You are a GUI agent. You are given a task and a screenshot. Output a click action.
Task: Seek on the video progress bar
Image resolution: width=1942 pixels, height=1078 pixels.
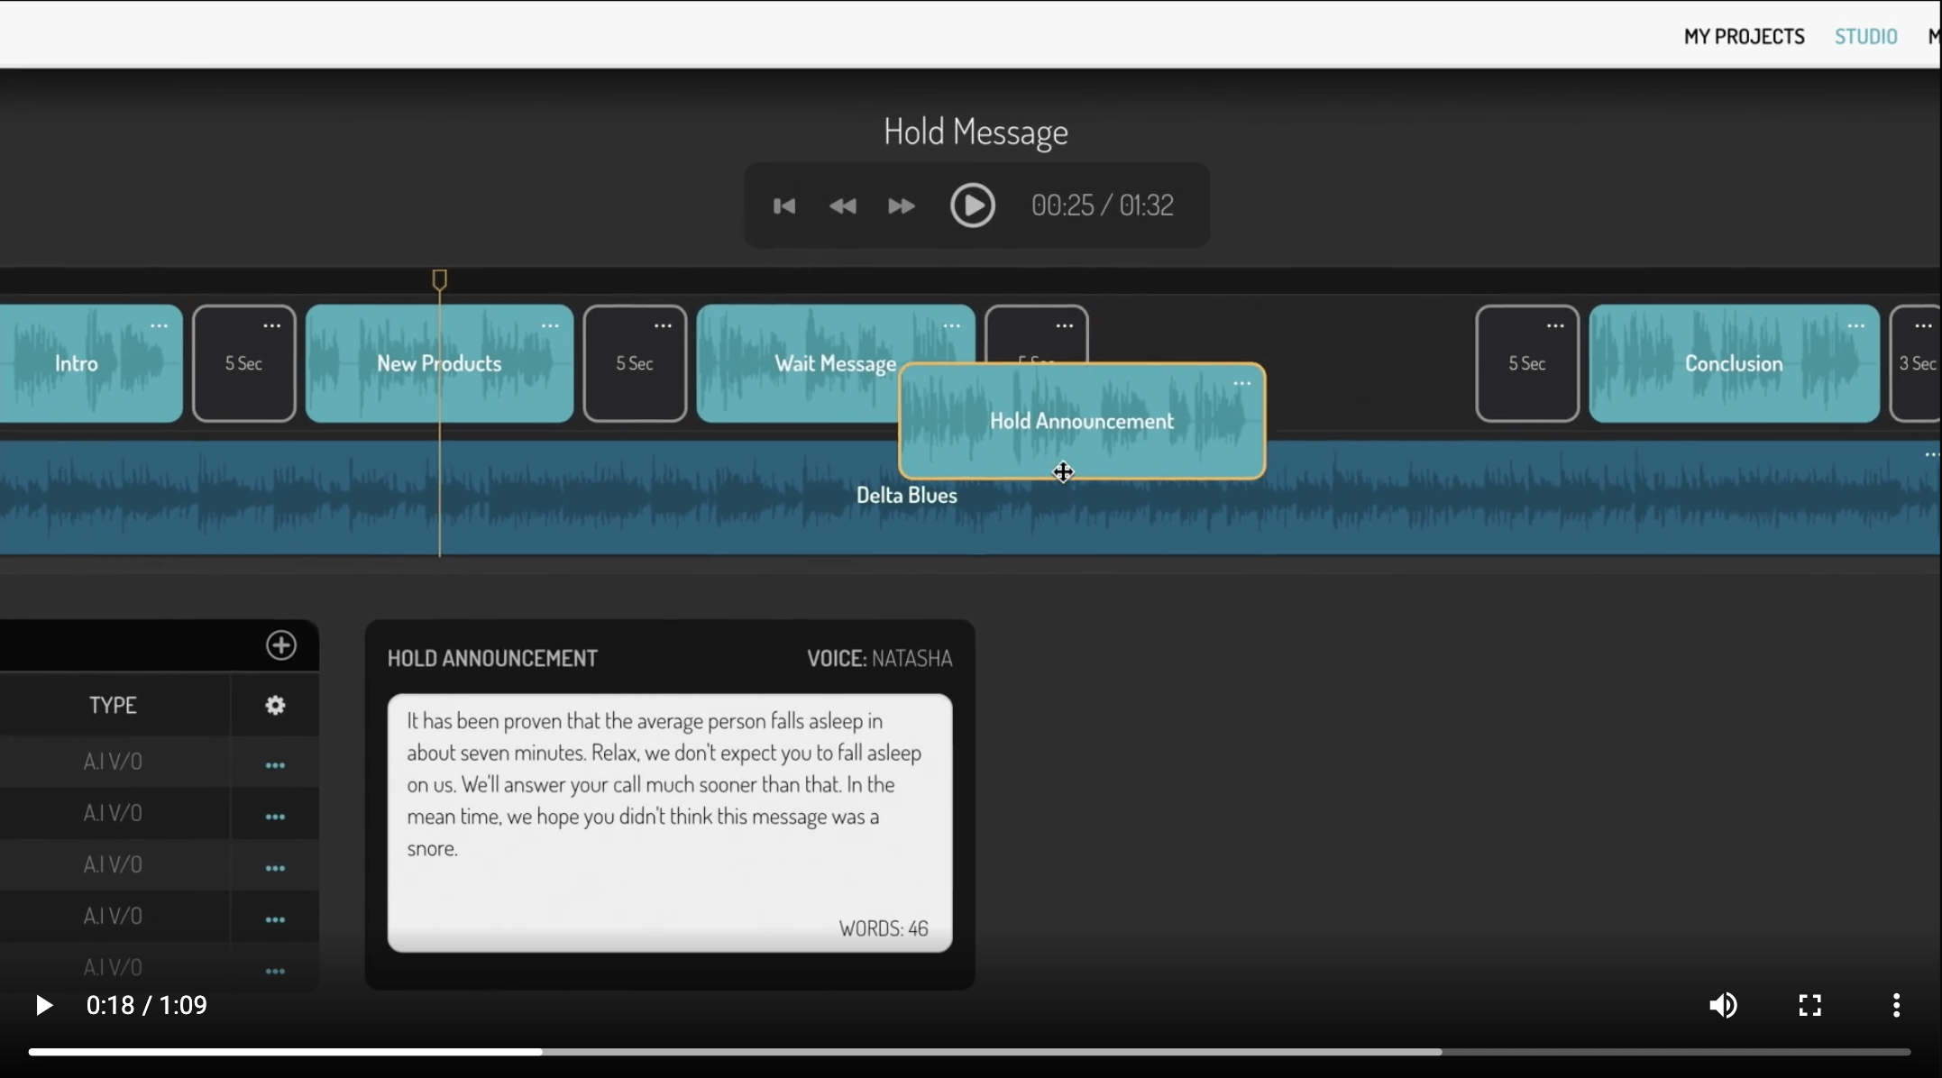click(x=969, y=1052)
